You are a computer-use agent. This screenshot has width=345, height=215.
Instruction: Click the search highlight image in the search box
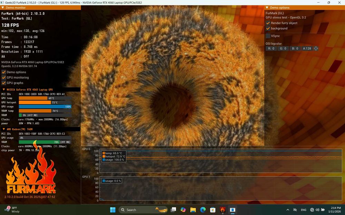click(161, 210)
